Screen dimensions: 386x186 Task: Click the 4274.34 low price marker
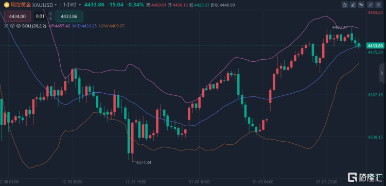point(144,162)
